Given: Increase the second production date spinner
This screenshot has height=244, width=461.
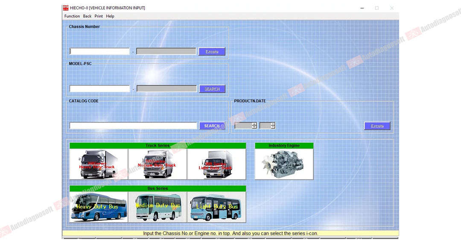Looking at the screenshot, I should pyautogui.click(x=273, y=124).
